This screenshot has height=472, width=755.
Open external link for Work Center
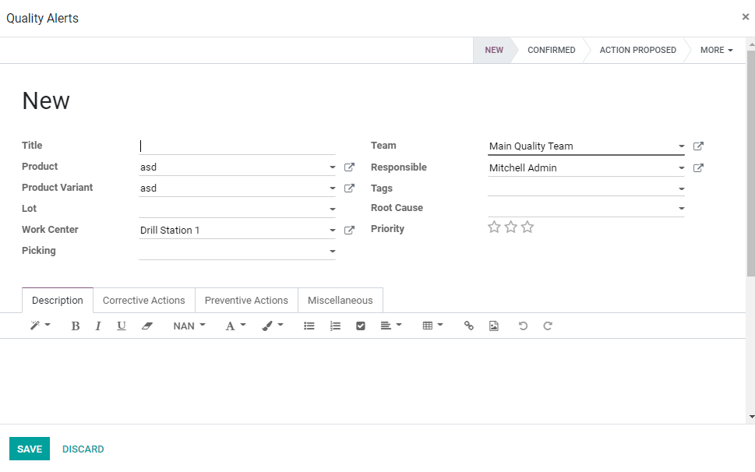tap(350, 230)
